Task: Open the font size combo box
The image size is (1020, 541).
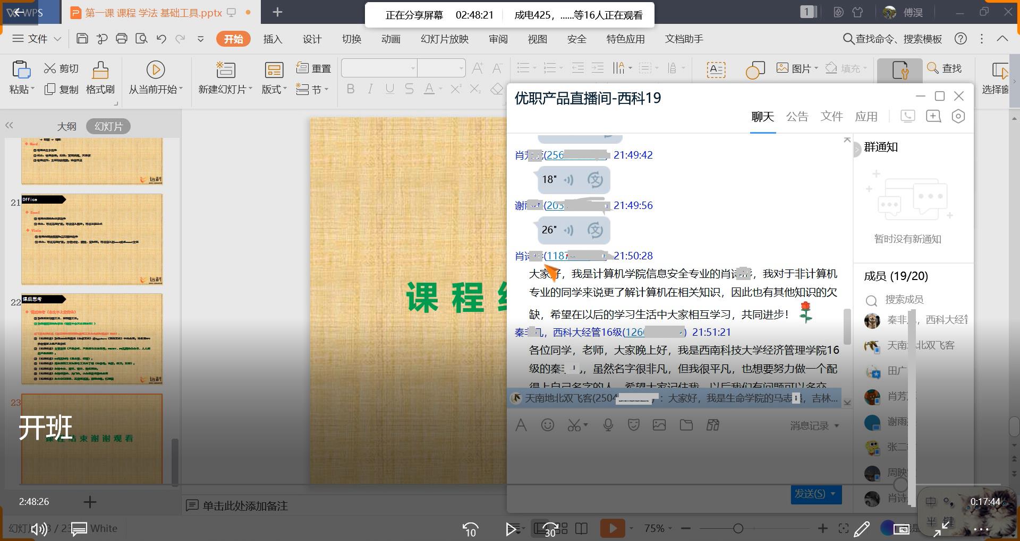Action: [x=441, y=68]
